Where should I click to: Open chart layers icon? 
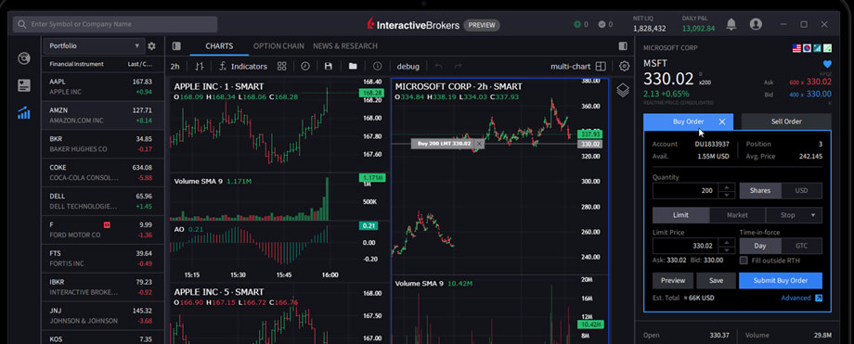point(623,90)
